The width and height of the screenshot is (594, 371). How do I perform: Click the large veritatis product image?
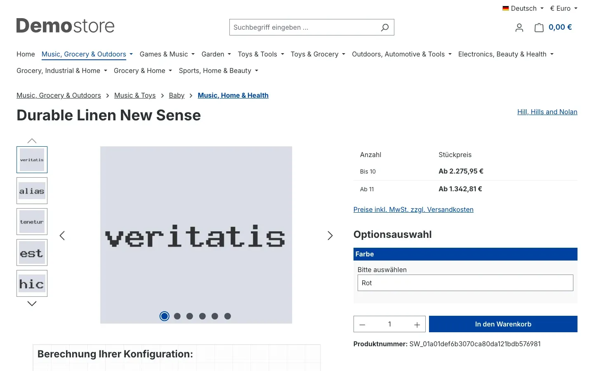[196, 235]
